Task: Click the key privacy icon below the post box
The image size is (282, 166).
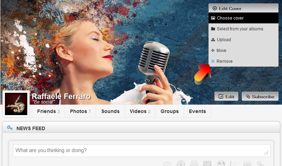Action: (261, 164)
